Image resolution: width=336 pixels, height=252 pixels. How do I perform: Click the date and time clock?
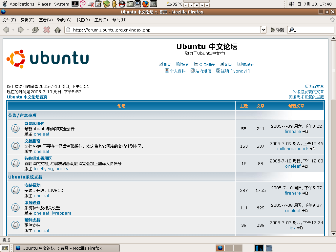(314, 4)
